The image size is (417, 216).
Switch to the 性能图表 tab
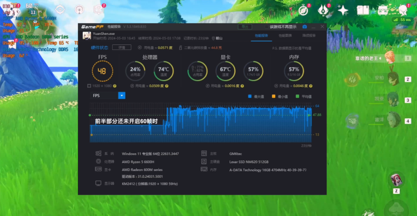tap(285, 36)
